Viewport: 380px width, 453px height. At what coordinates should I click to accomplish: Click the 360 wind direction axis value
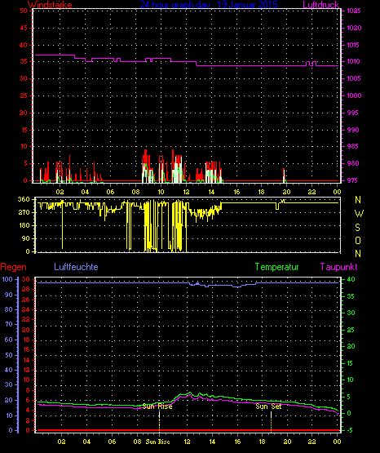(x=24, y=199)
